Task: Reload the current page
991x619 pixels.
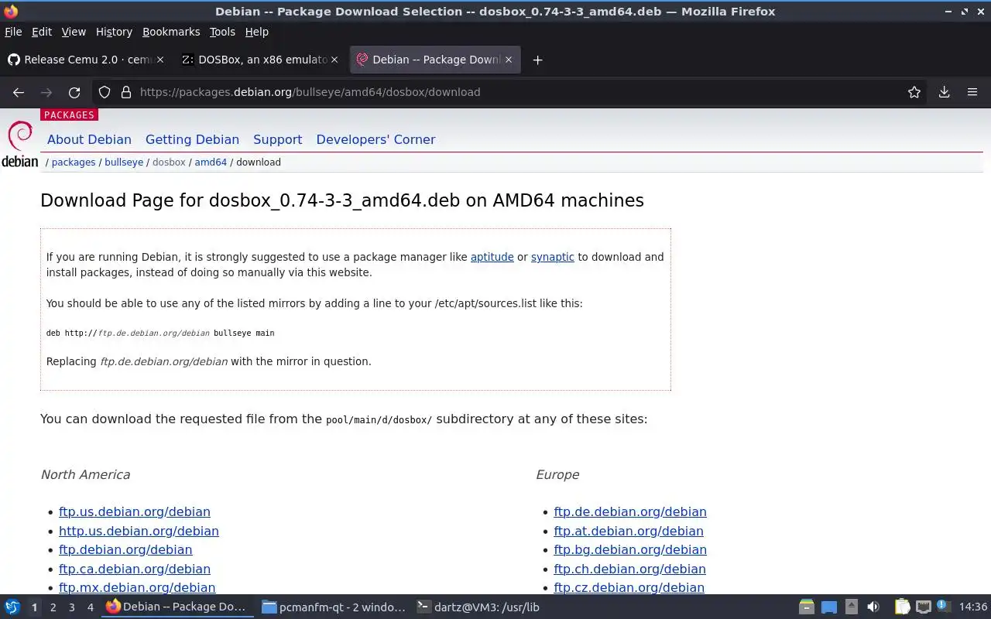Action: coord(74,92)
